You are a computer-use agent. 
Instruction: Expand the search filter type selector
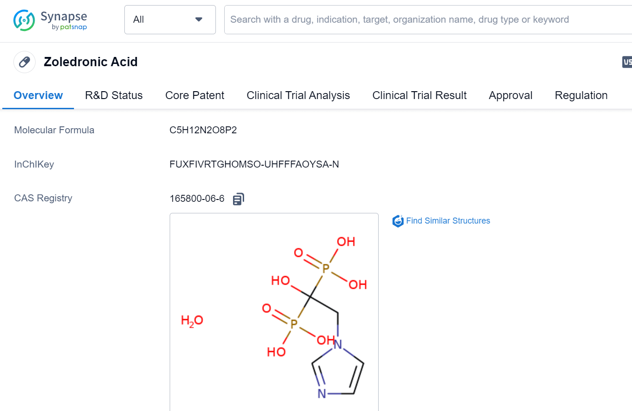pos(170,19)
